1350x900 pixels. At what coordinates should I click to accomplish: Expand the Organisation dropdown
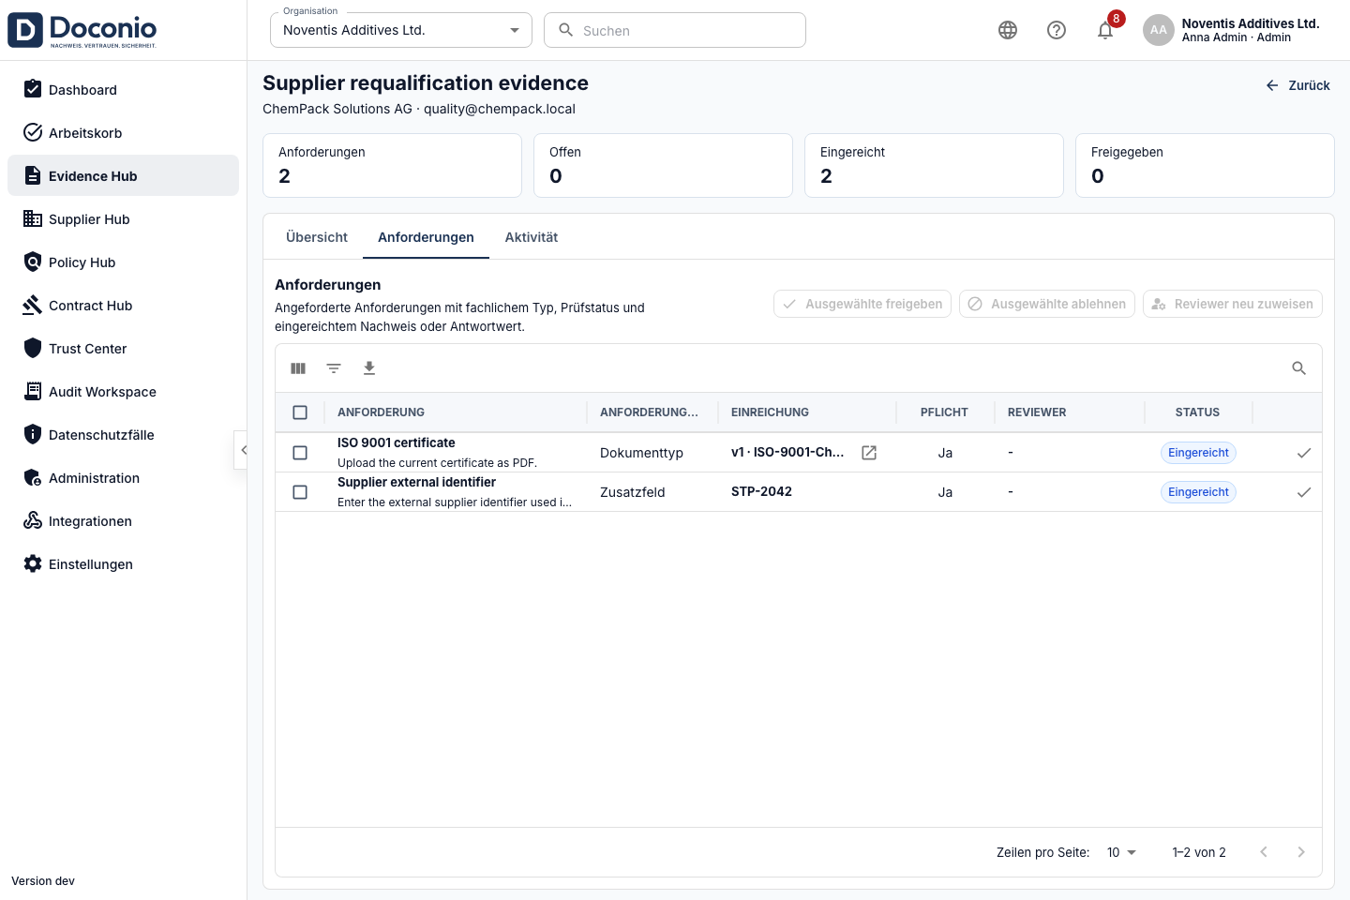click(401, 30)
